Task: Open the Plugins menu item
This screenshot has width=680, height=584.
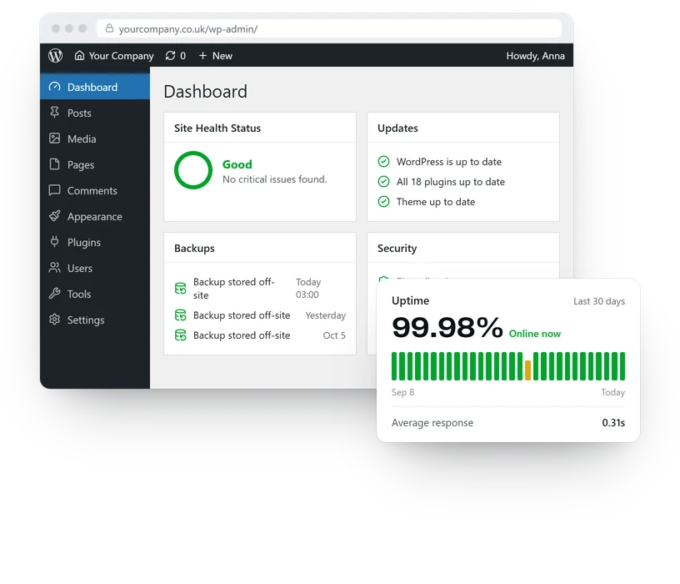Action: pos(95,242)
